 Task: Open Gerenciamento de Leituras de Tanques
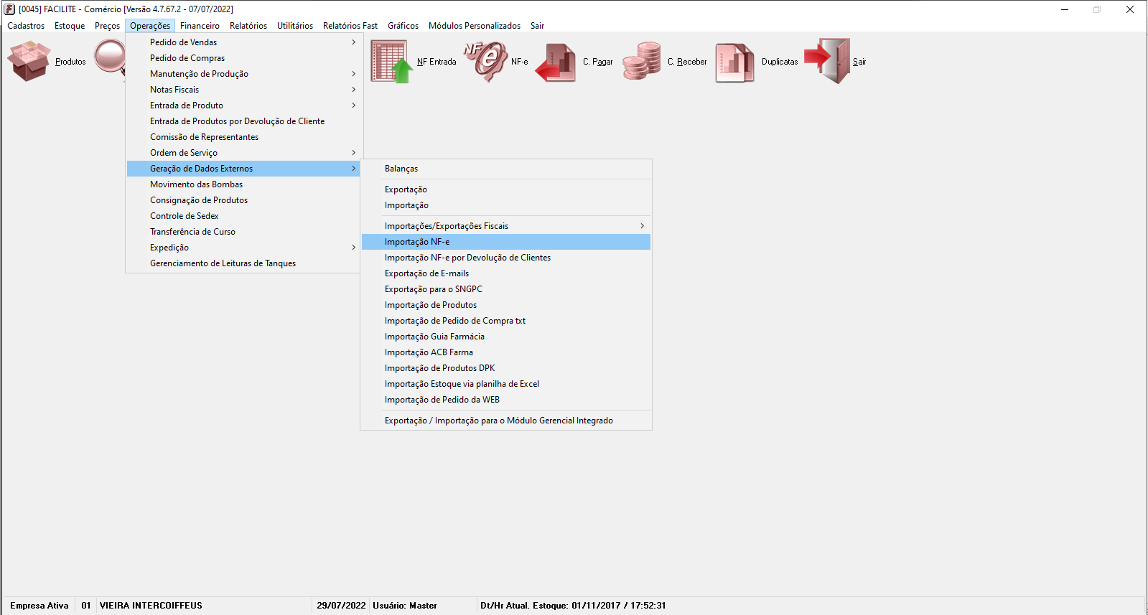pyautogui.click(x=243, y=263)
